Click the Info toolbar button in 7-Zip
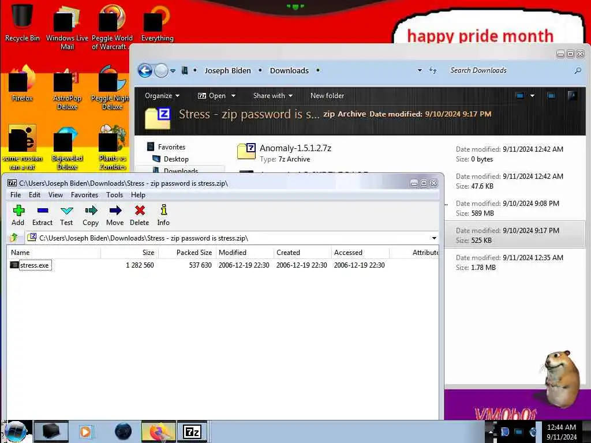This screenshot has height=443, width=591. pyautogui.click(x=163, y=216)
